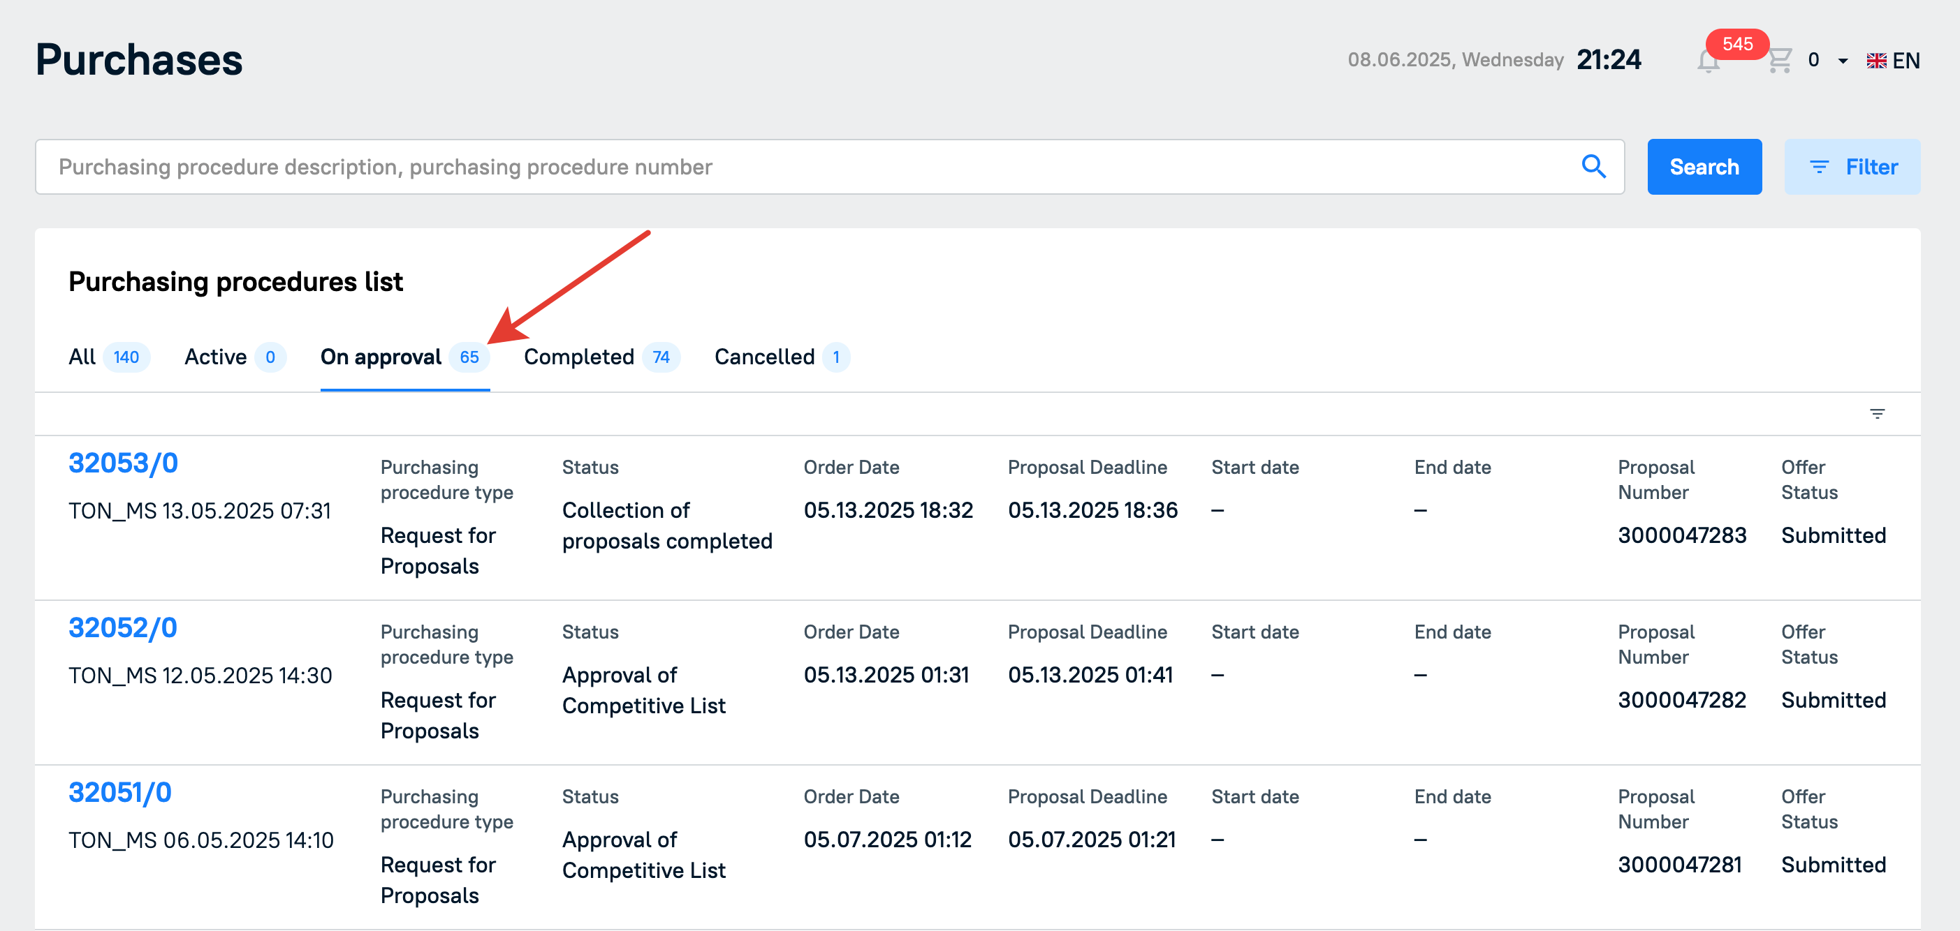
Task: Click order date 05.07.2025 01:12
Action: tap(887, 840)
